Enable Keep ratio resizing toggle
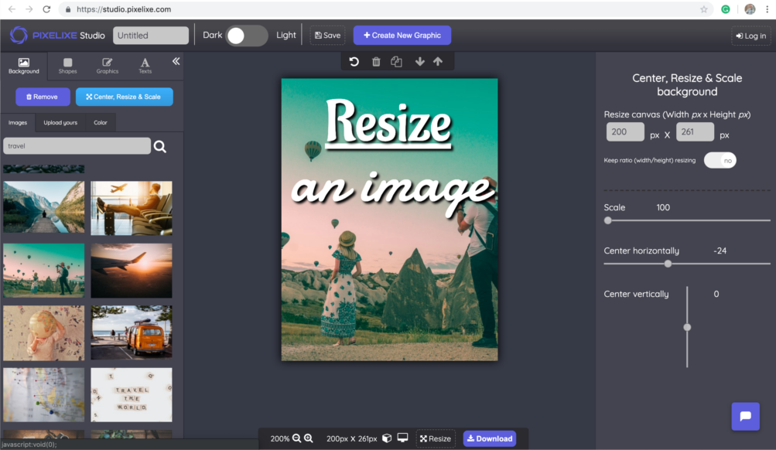 [x=720, y=160]
